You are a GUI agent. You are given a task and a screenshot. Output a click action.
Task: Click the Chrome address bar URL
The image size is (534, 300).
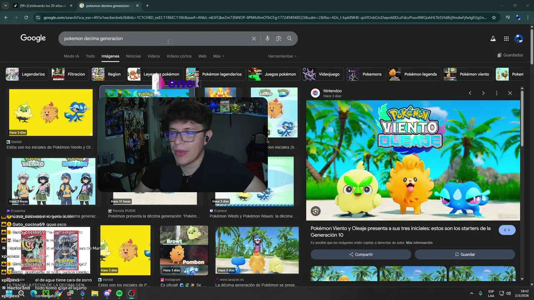click(264, 17)
